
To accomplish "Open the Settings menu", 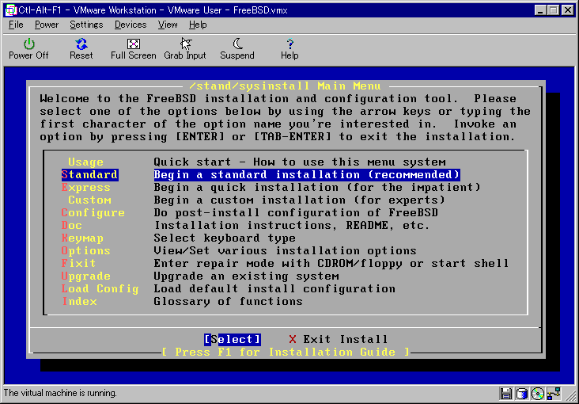I will pyautogui.click(x=86, y=25).
